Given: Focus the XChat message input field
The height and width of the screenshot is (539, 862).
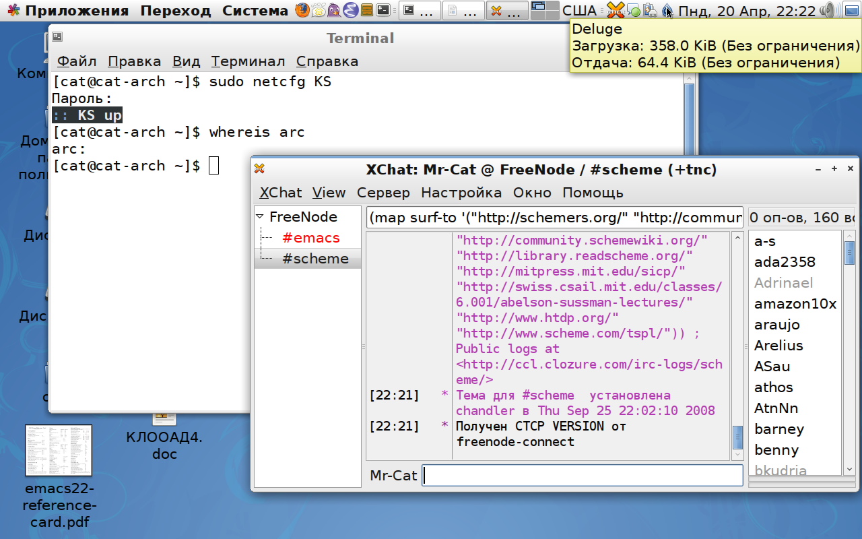Looking at the screenshot, I should (x=582, y=475).
